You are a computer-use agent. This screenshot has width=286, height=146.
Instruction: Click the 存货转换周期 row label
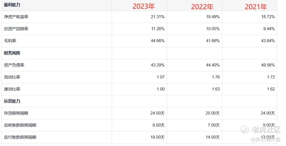(16, 113)
